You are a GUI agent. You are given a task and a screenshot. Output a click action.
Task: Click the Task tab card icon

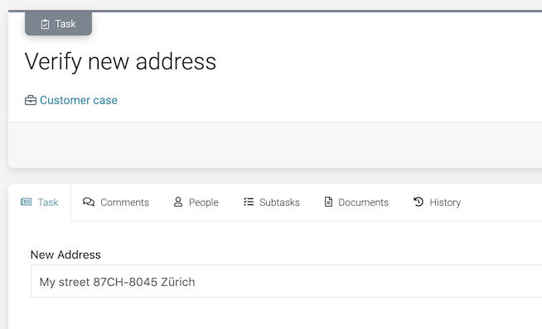click(26, 202)
